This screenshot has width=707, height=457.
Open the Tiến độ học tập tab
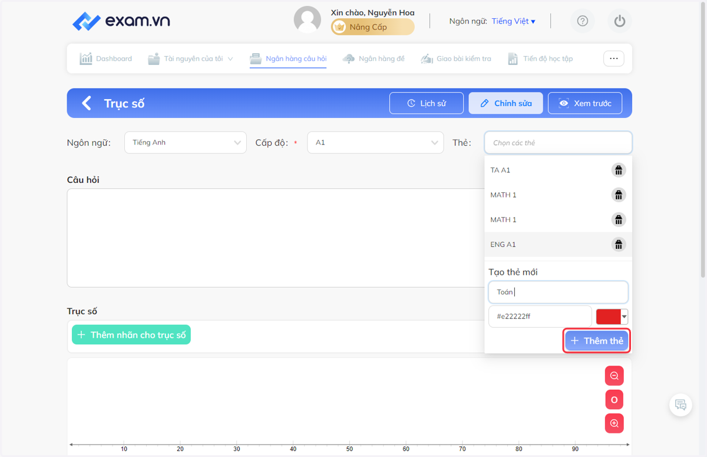point(540,58)
